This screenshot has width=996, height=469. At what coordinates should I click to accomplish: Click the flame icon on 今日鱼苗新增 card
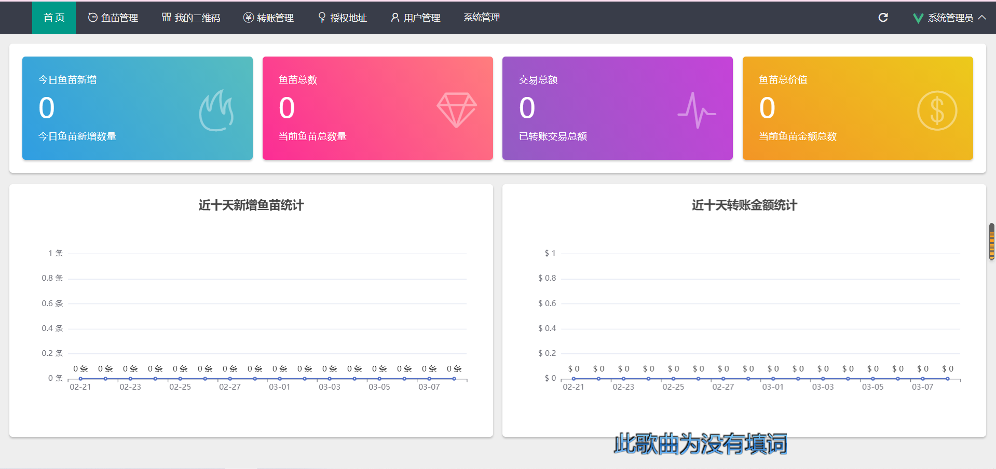pos(216,111)
